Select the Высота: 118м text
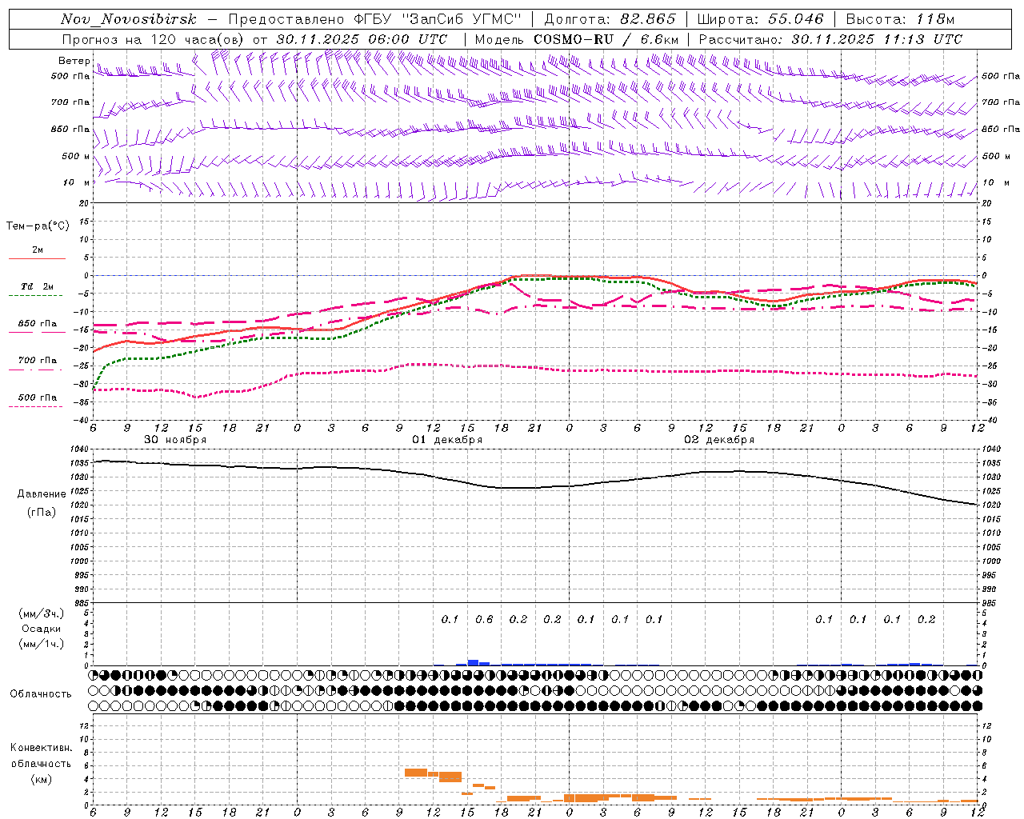 coord(900,19)
